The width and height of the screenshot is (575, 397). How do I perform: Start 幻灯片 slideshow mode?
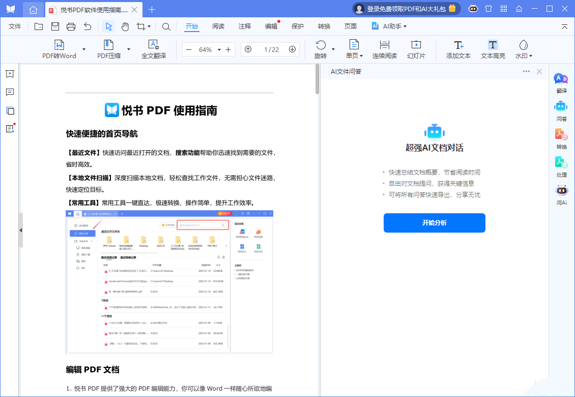[x=416, y=49]
